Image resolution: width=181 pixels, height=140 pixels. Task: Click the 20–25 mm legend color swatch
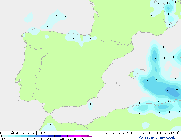(51, 136)
